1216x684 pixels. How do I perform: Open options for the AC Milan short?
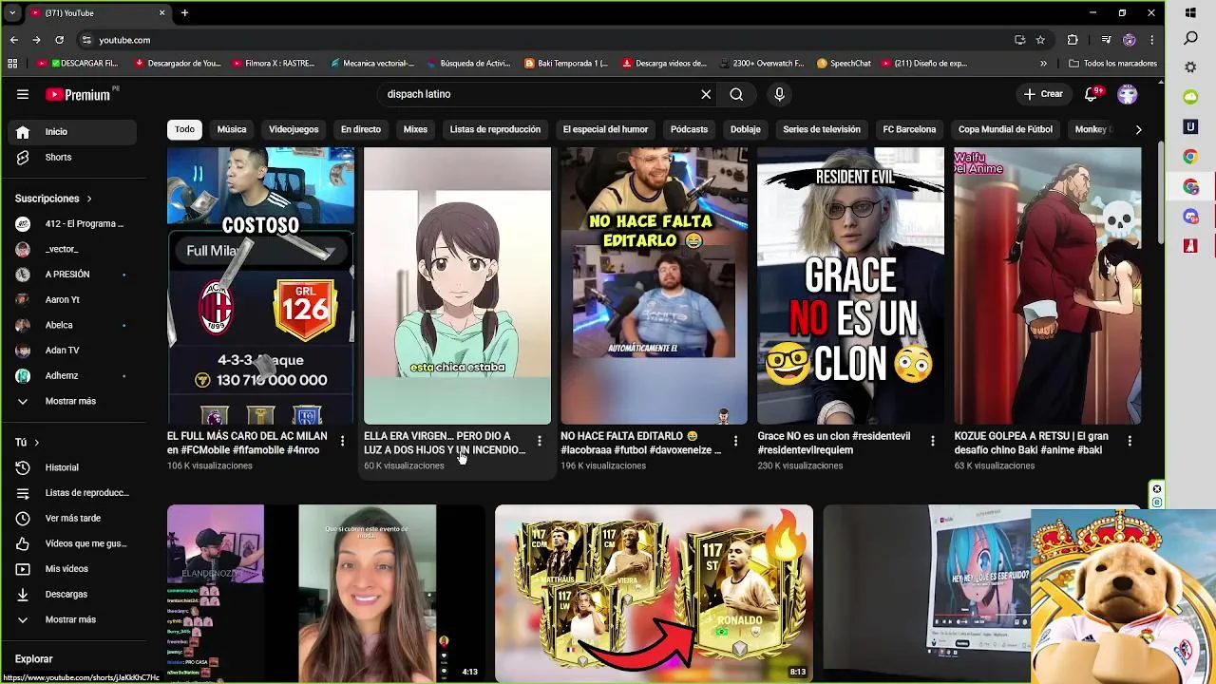[342, 441]
